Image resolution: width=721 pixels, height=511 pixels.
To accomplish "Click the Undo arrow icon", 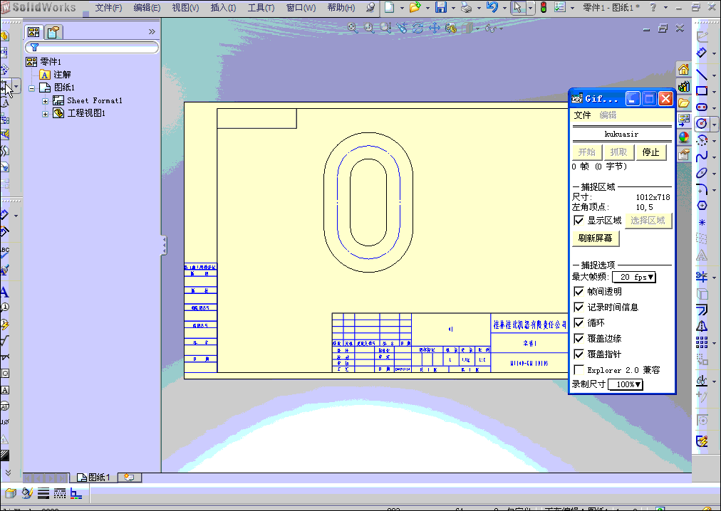I will pos(492,7).
